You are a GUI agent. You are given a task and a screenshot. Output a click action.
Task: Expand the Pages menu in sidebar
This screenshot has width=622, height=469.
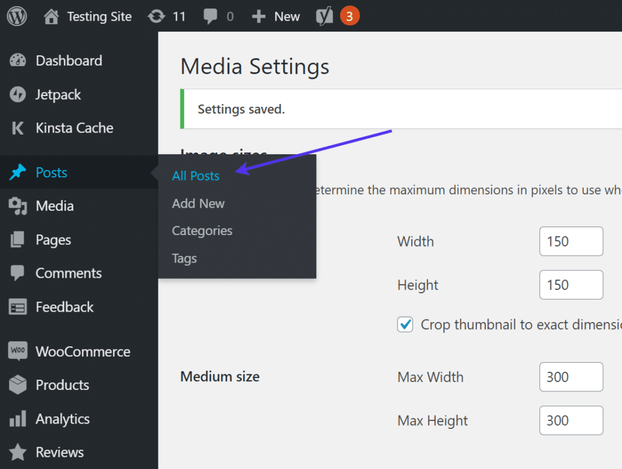[53, 240]
